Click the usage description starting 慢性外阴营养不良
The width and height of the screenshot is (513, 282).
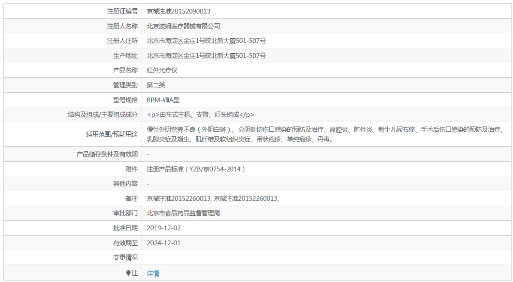point(326,134)
